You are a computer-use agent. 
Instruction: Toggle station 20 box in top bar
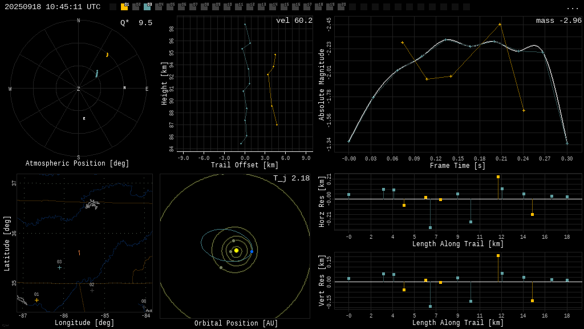(341, 7)
